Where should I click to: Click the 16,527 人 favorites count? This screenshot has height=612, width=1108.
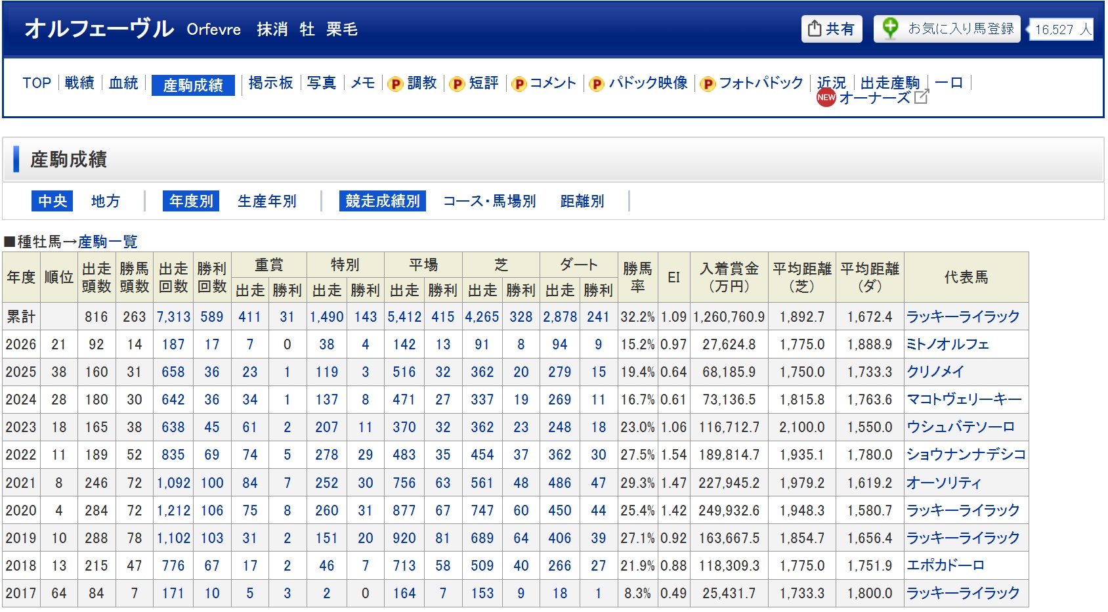(x=1062, y=30)
